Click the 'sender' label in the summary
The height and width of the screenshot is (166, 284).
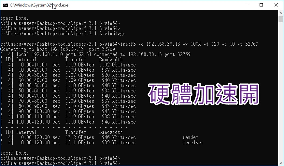coord(190,137)
